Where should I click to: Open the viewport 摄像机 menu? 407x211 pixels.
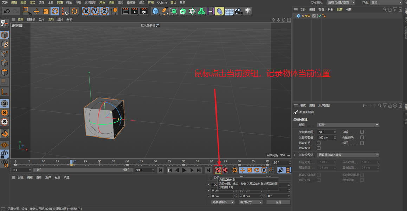[x=31, y=19]
